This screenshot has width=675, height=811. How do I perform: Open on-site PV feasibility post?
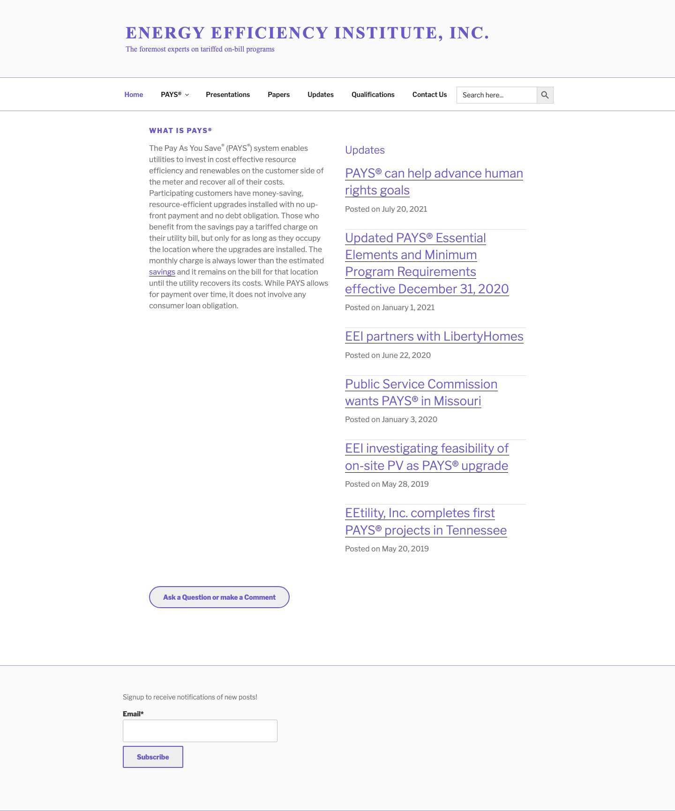[427, 457]
